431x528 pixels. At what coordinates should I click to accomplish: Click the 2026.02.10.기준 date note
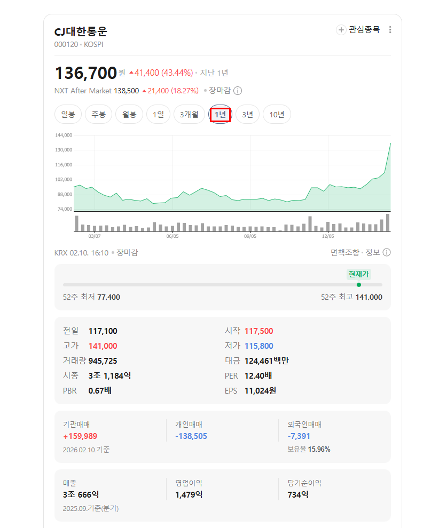pyautogui.click(x=87, y=450)
